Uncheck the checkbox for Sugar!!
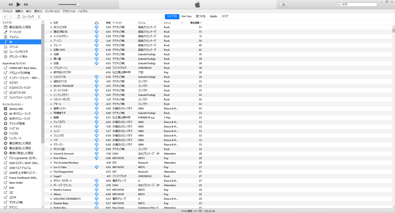This screenshot has width=395, height=213. point(51,176)
